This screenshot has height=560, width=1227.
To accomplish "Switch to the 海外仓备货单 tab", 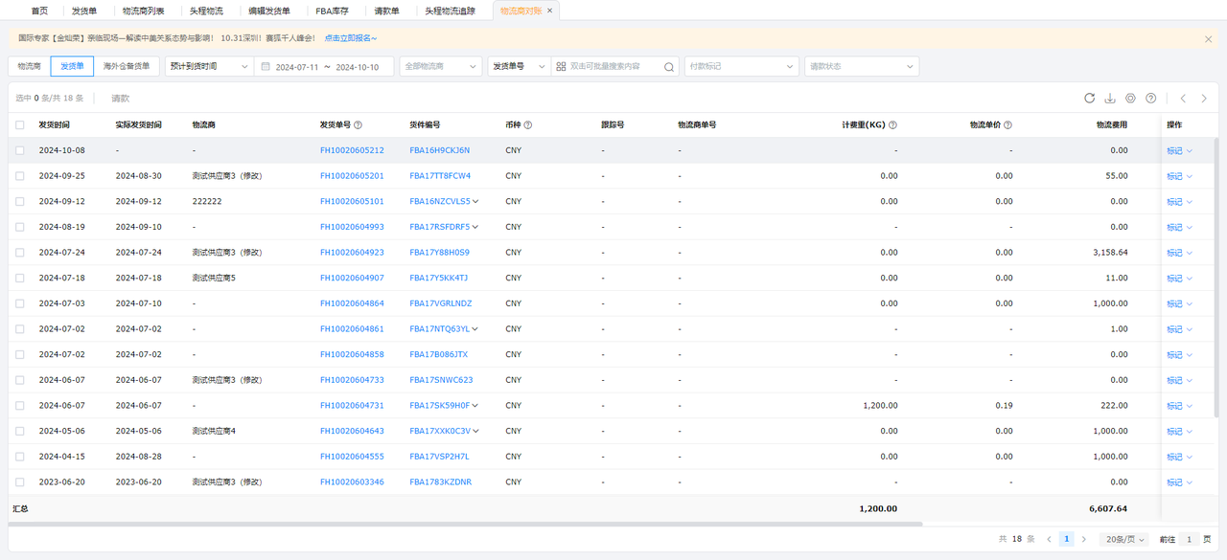I will point(127,67).
